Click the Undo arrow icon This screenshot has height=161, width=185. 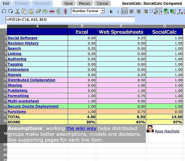point(4,11)
